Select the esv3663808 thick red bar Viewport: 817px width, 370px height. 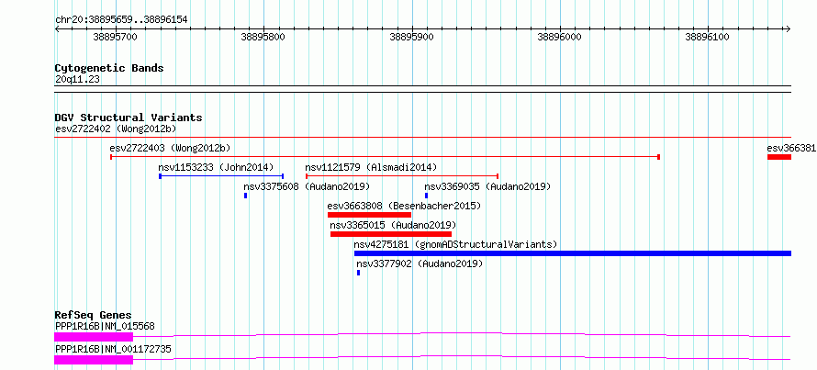tap(369, 215)
